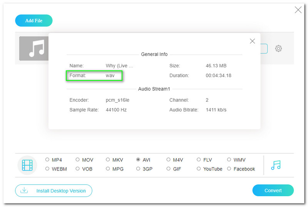The image size is (308, 207).
Task: Click Install Desktop Version button
Action: pos(54,190)
